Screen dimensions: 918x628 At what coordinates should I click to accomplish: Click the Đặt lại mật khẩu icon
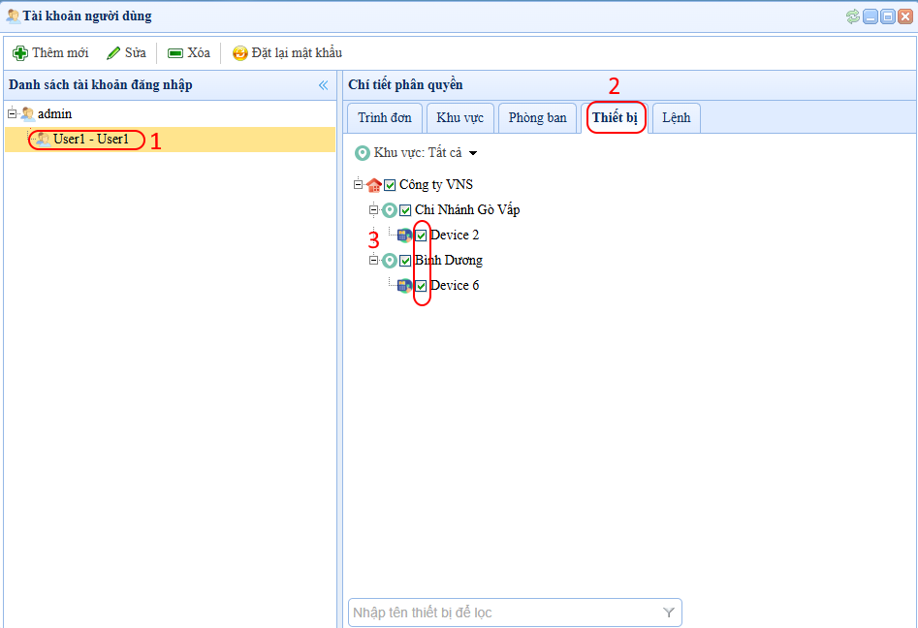(240, 53)
